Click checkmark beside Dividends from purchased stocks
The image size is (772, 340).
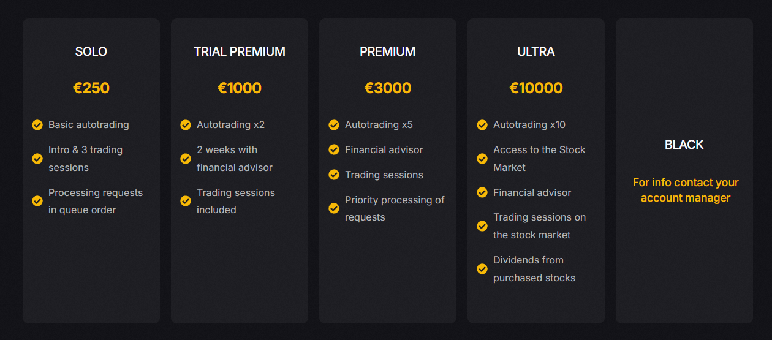click(x=482, y=269)
